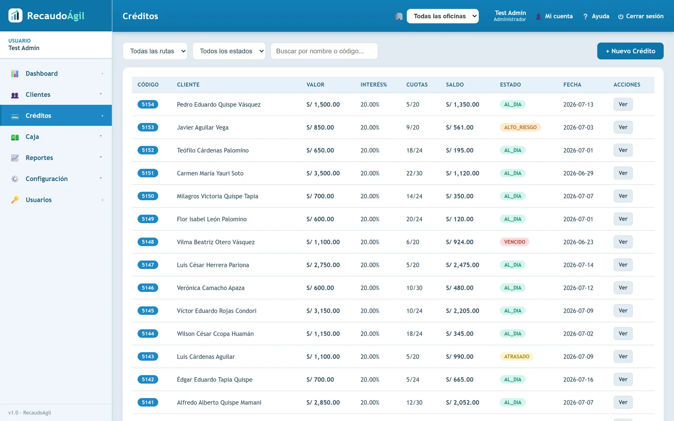This screenshot has width=674, height=421.
Task: Click the Reportes graph icon
Action: [15, 158]
